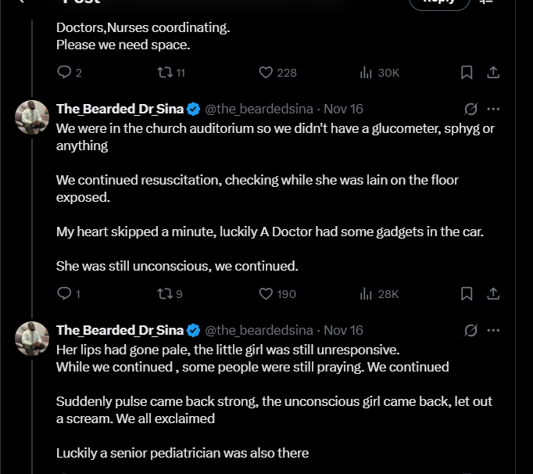Repost the post with 11 reposts
This screenshot has width=533, height=474.
[164, 73]
